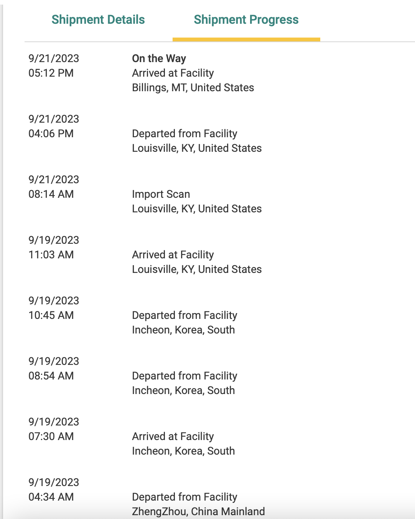Select the Shipment Progress tab

coord(246,20)
